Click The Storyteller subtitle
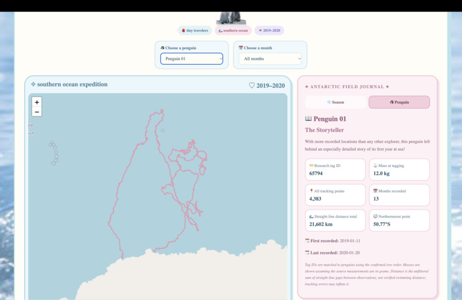This screenshot has width=462, height=300. pos(324,130)
